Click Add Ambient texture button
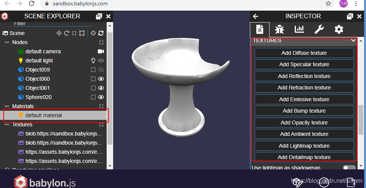366x188 pixels. click(x=304, y=134)
